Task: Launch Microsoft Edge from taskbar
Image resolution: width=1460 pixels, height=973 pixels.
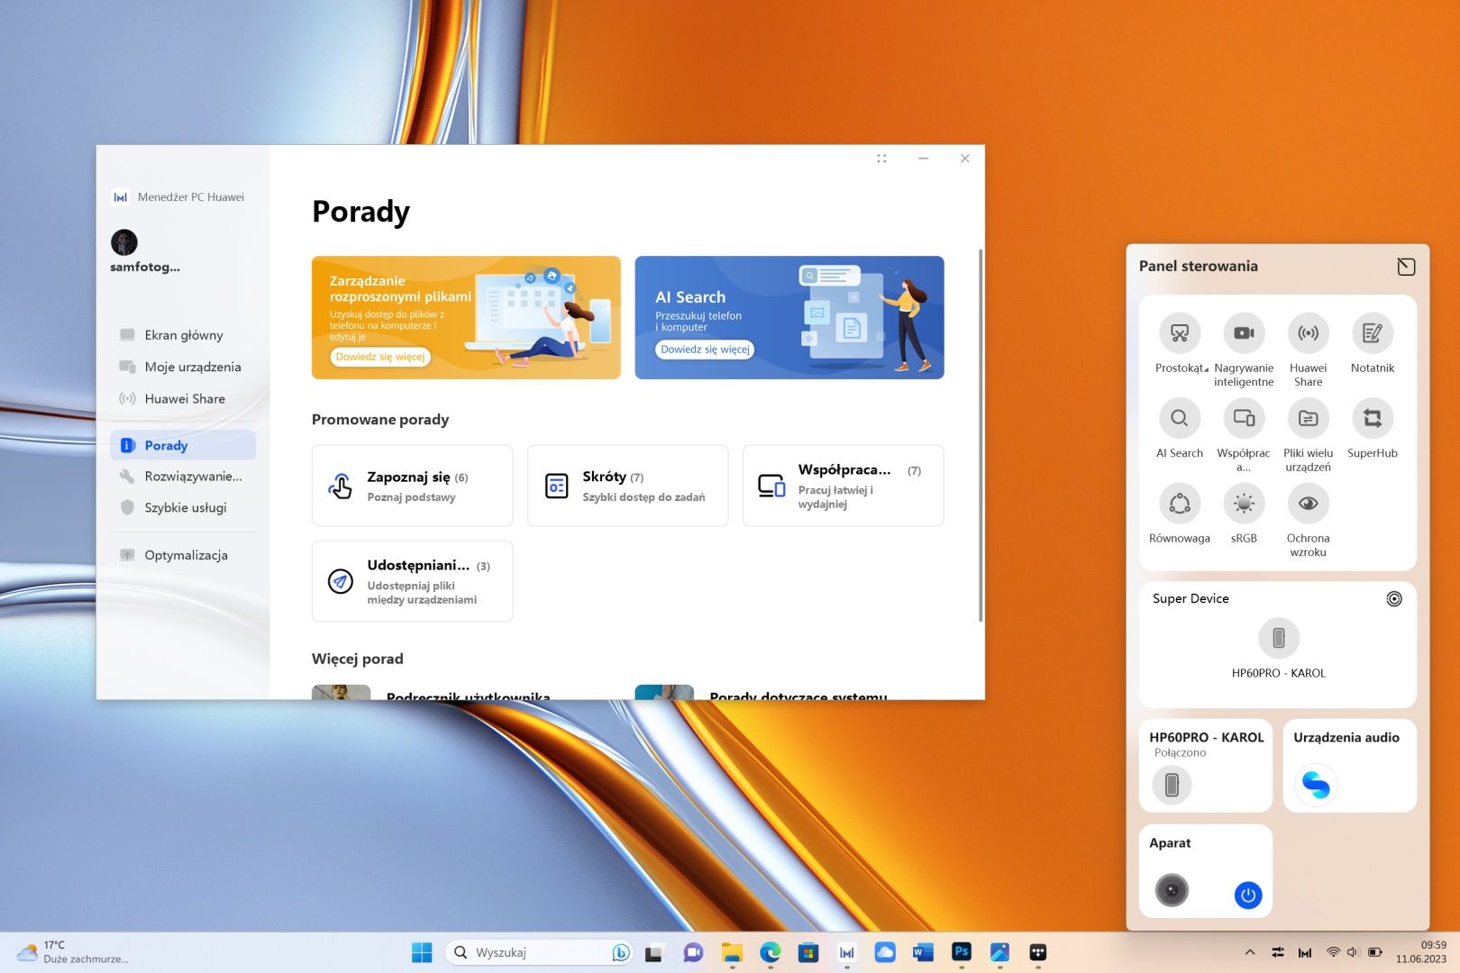Action: pyautogui.click(x=770, y=952)
